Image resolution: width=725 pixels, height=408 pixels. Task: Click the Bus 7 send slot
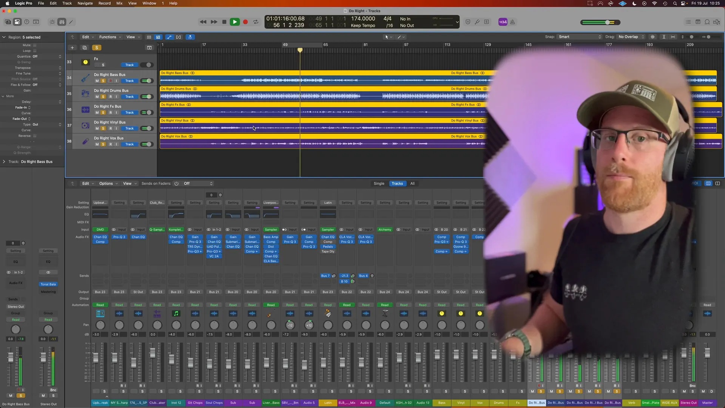(x=325, y=276)
